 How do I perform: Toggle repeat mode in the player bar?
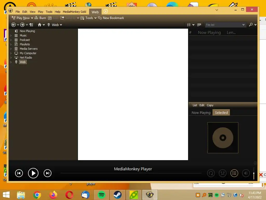tap(211, 173)
